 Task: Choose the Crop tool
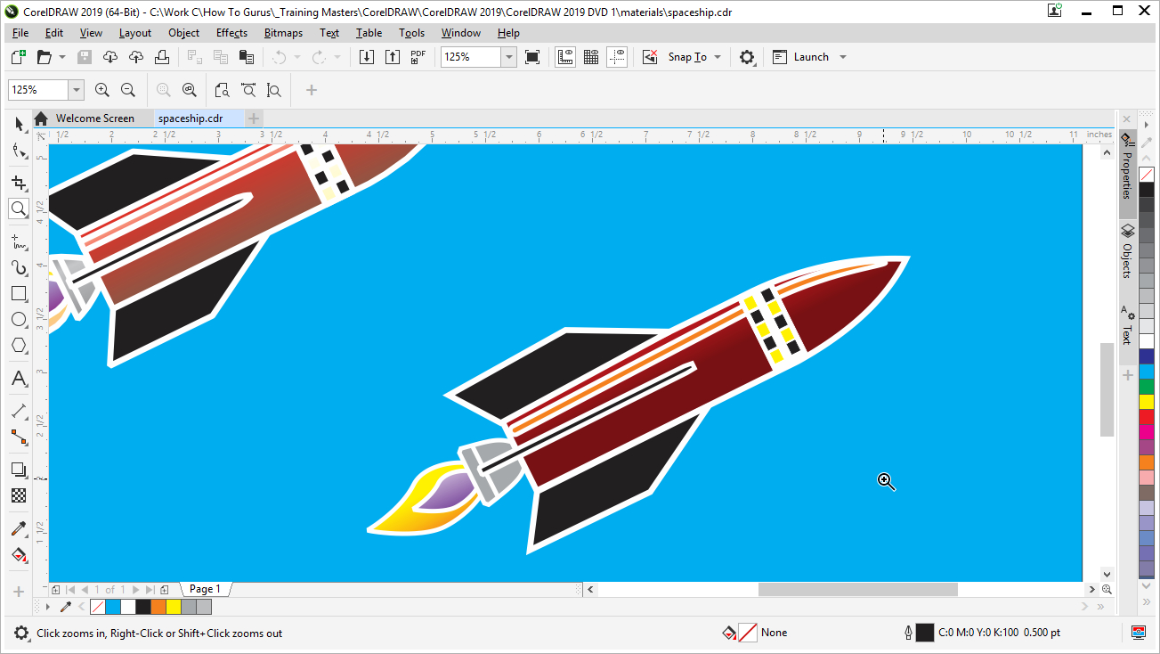pos(19,182)
